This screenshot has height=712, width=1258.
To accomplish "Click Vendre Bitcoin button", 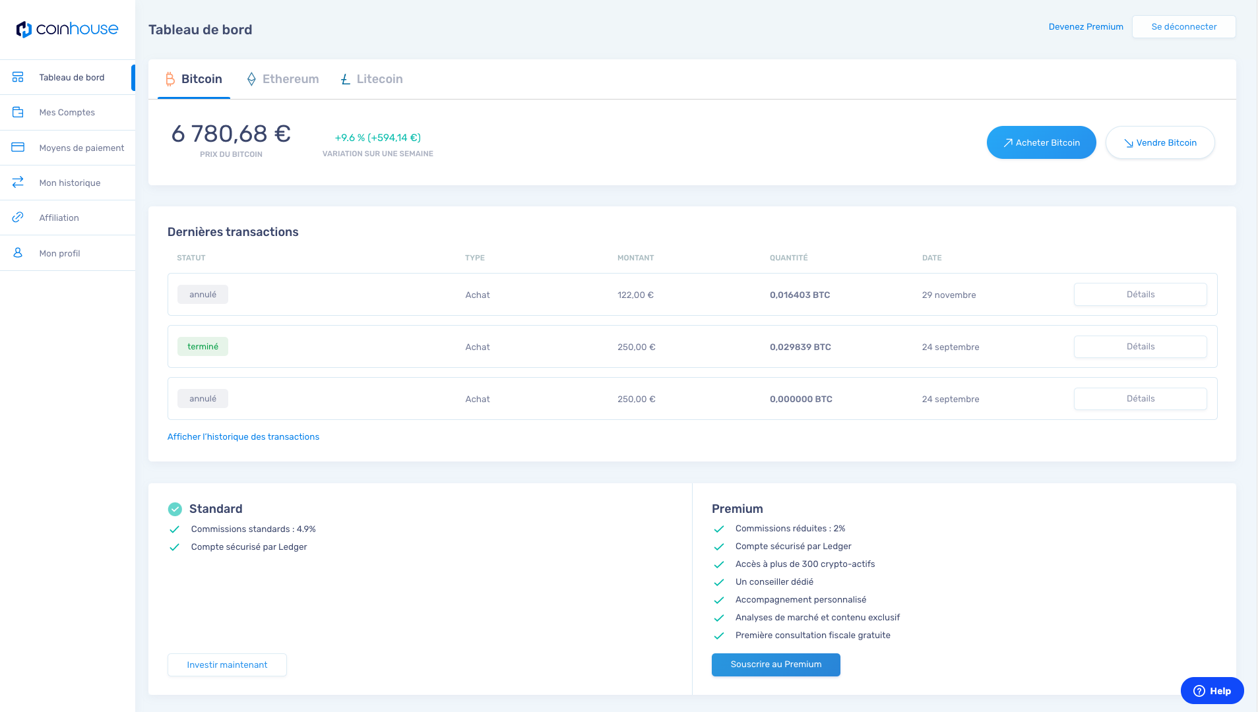I will [1160, 142].
